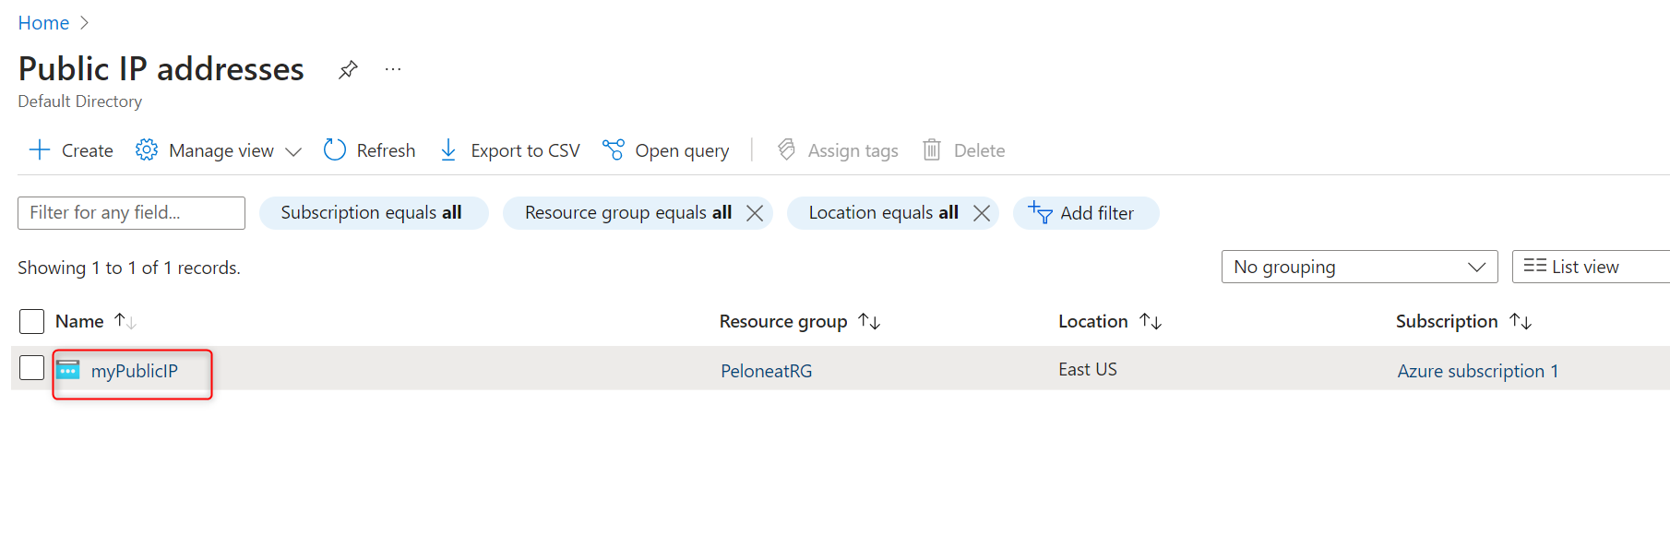Select all rows with header checkbox
Image resolution: width=1670 pixels, height=560 pixels.
pyautogui.click(x=32, y=321)
